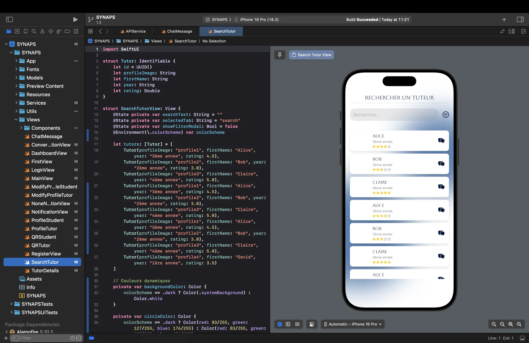Click the Views breadcrumb in jump bar
This screenshot has width=529, height=343.
pyautogui.click(x=153, y=41)
